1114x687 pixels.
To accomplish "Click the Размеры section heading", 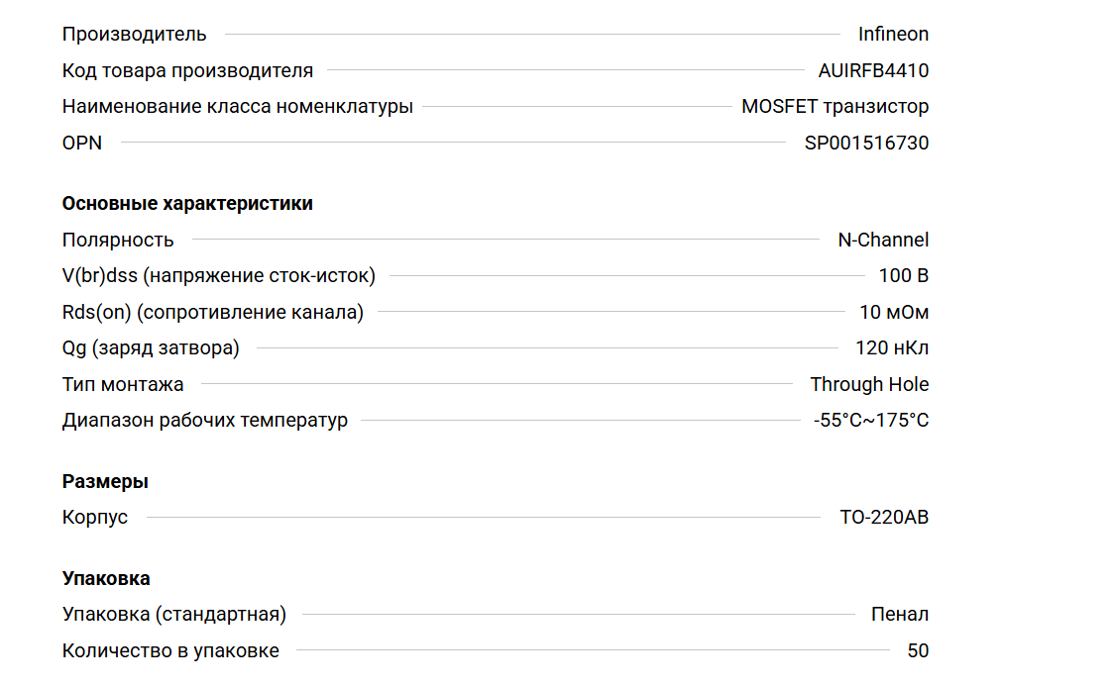I will 105,482.
